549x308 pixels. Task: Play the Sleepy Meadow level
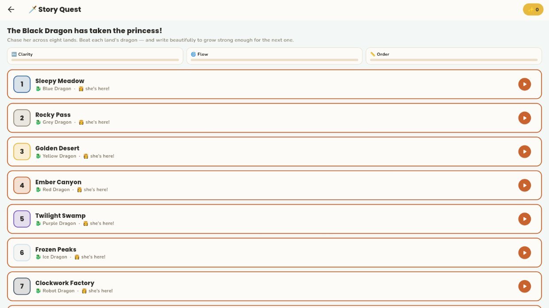pos(525,84)
